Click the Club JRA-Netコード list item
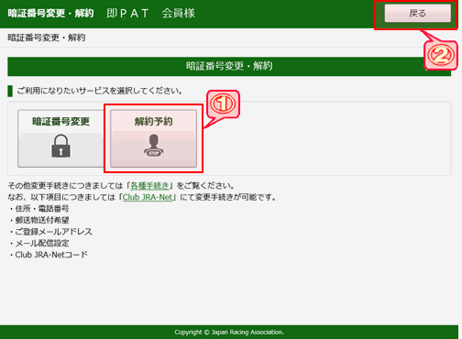Screen dimensions: 462x339 51,255
